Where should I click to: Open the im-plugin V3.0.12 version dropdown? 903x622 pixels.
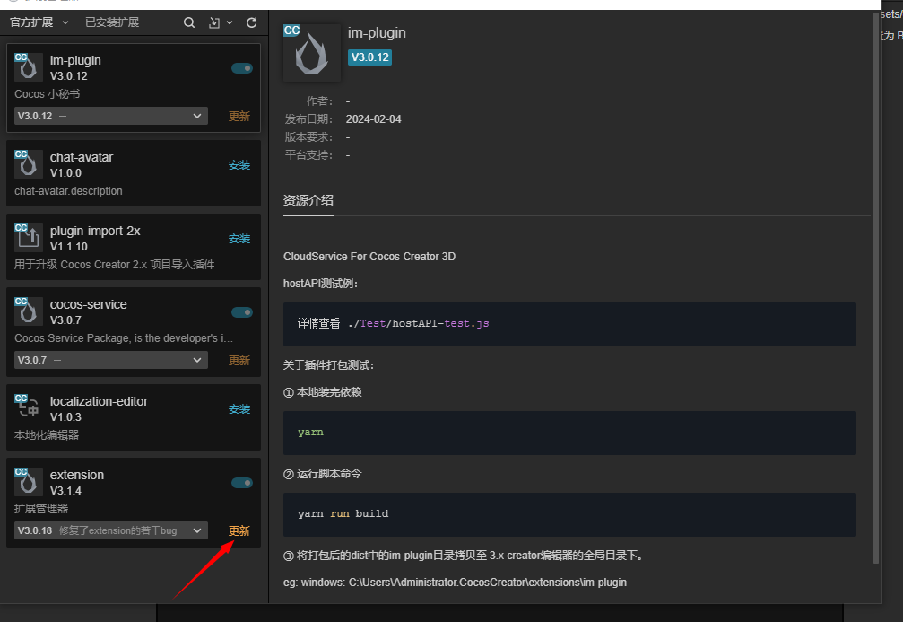(110, 116)
